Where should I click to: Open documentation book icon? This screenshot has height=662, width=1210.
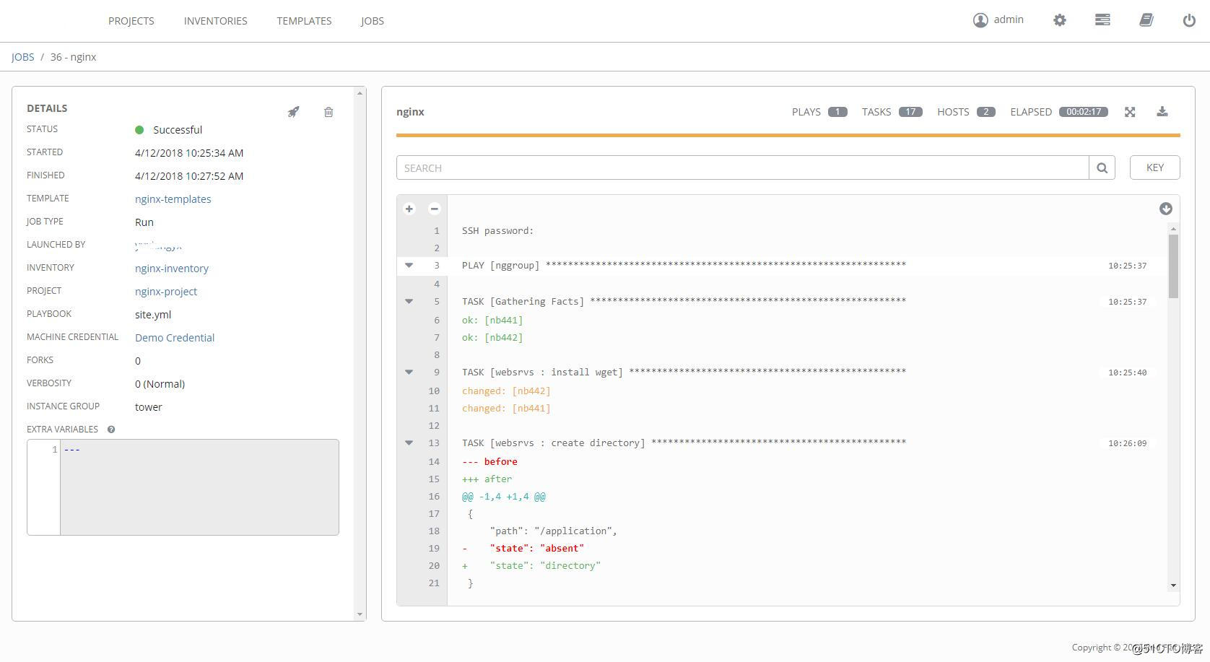point(1146,20)
